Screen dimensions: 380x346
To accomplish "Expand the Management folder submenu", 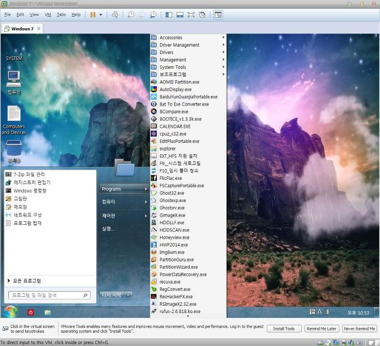I will pos(189,60).
